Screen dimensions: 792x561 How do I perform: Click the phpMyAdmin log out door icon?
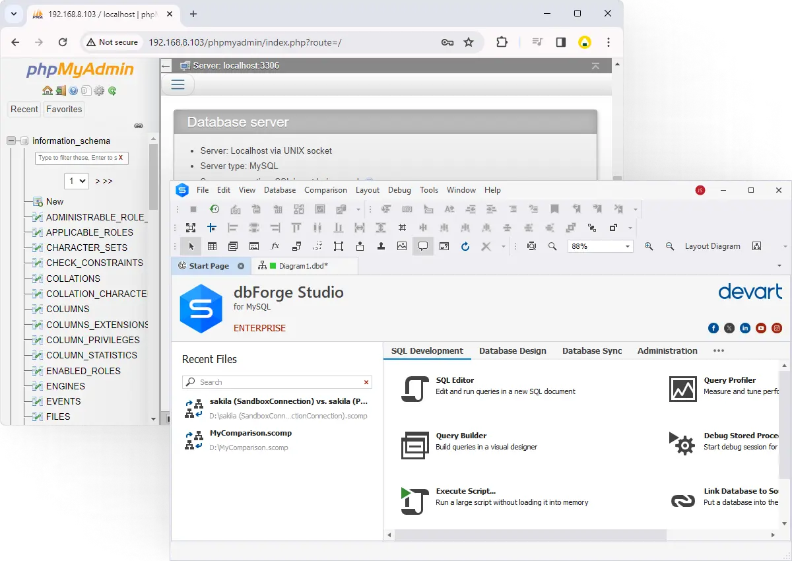[60, 91]
